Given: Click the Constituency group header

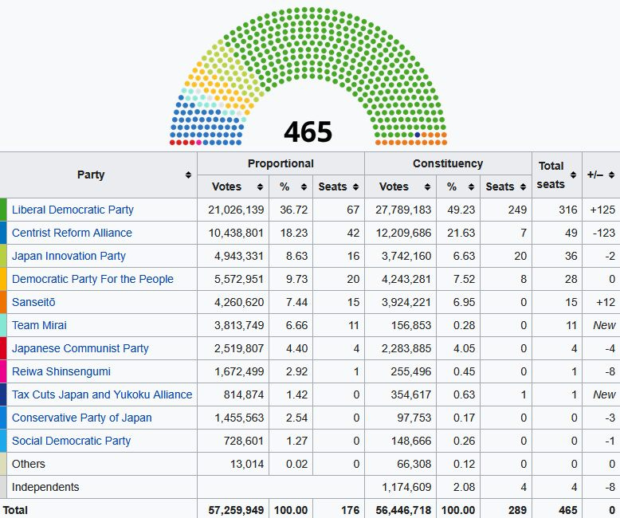Looking at the screenshot, I should [448, 163].
